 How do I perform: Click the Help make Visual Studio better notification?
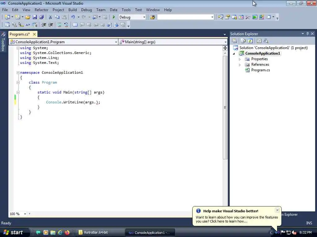pyautogui.click(x=237, y=216)
